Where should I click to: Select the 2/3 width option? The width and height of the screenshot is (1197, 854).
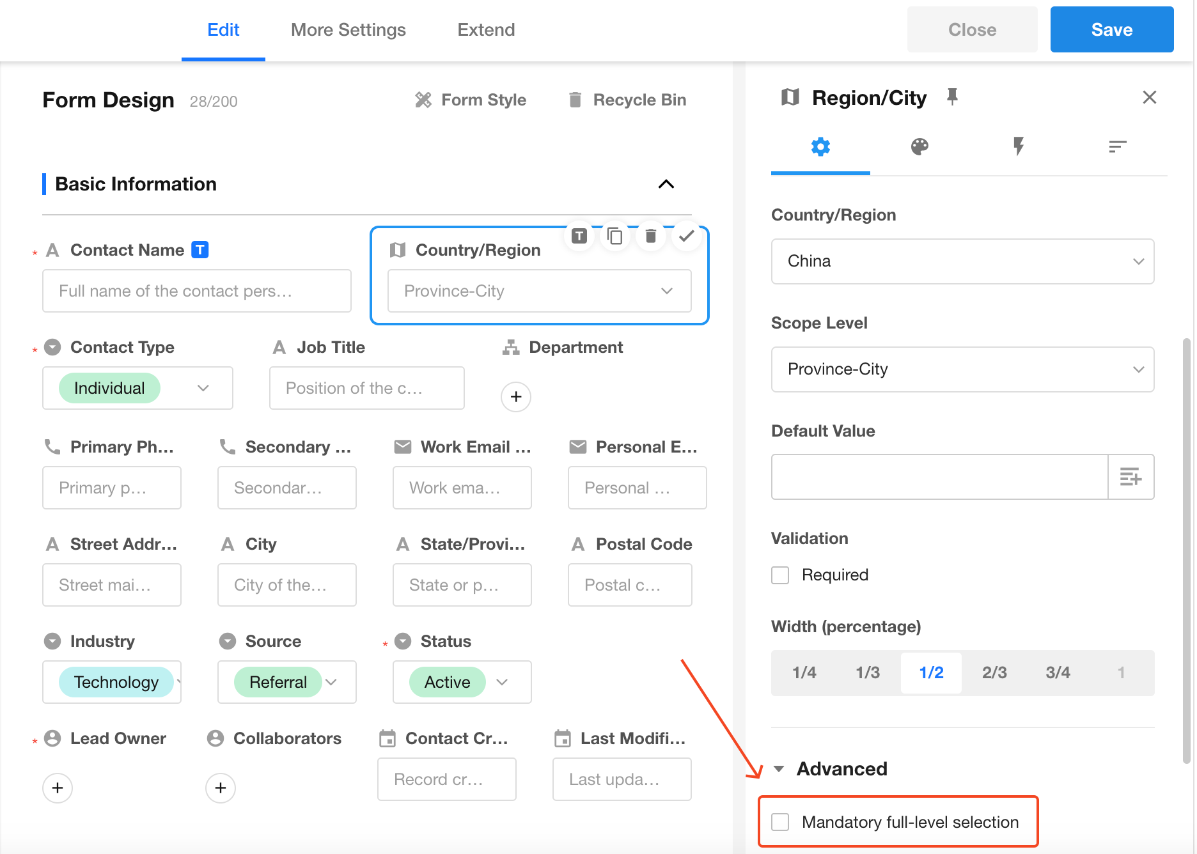click(994, 672)
